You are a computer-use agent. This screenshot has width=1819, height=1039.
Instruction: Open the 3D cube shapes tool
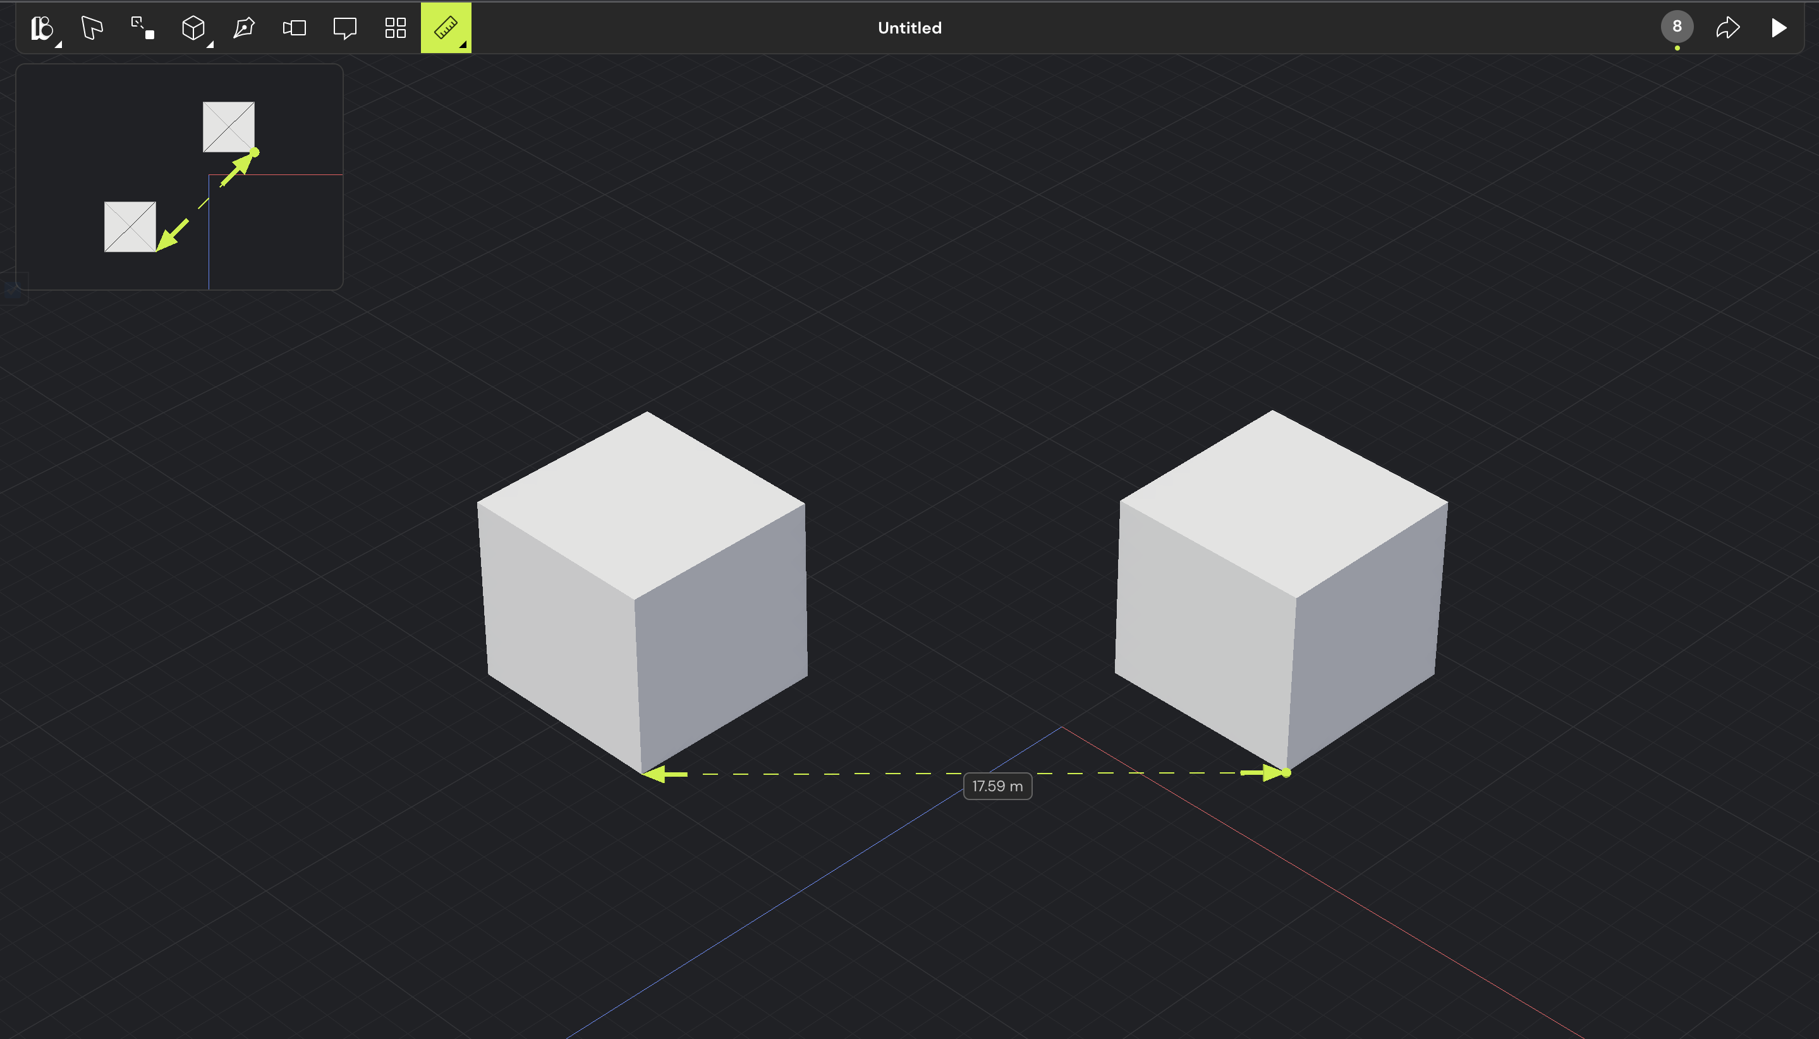click(x=193, y=28)
